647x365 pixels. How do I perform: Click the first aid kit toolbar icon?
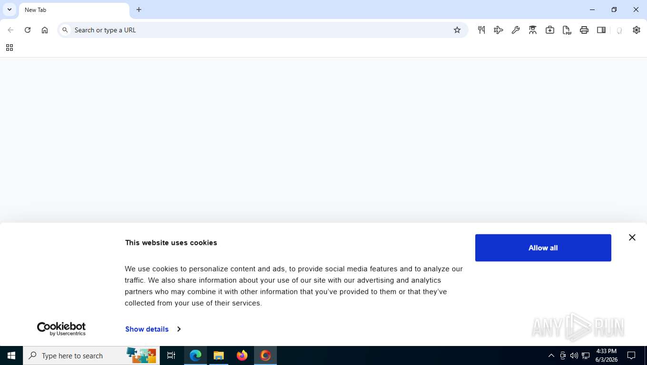[x=550, y=30]
